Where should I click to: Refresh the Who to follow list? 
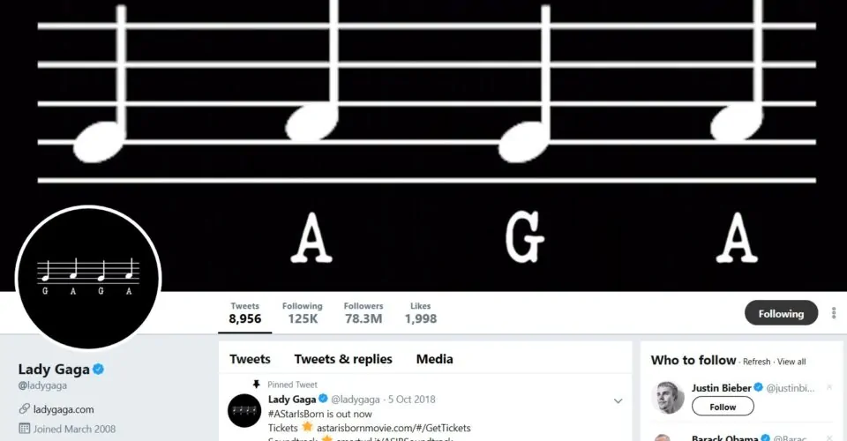pyautogui.click(x=756, y=362)
